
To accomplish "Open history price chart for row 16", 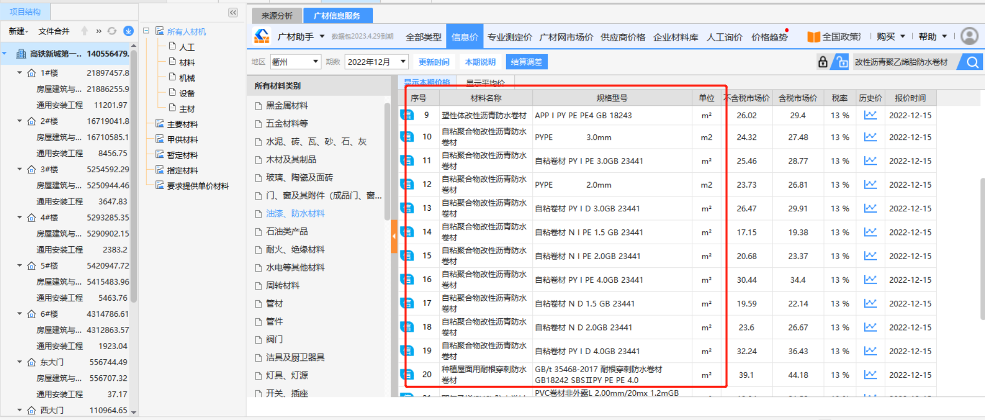I will pyautogui.click(x=870, y=279).
